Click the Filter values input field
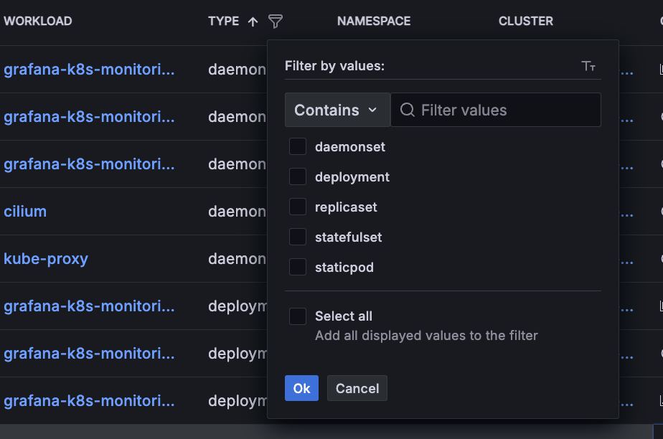Viewport: 663px width, 439px height. point(506,110)
